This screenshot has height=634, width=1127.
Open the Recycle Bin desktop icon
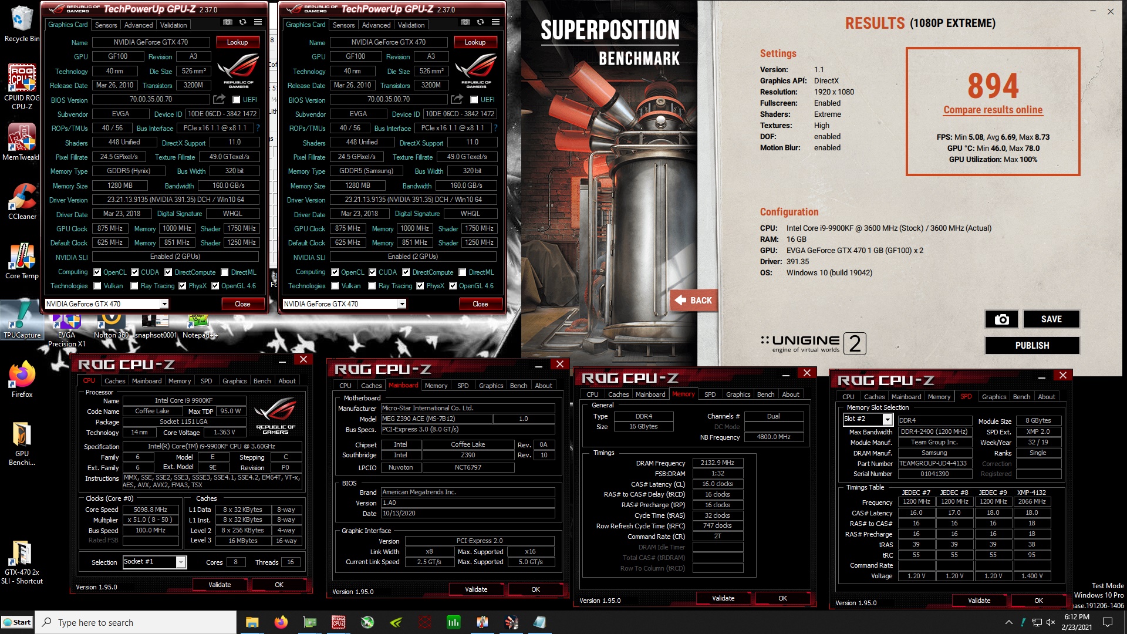tap(22, 23)
